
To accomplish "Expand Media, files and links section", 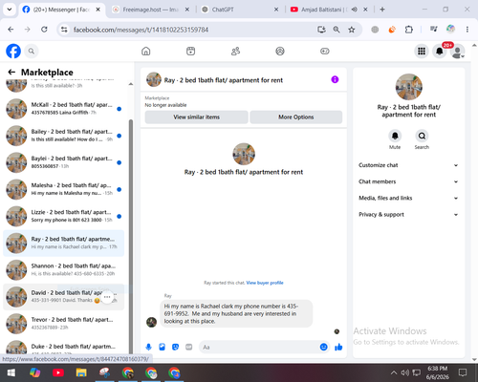I will tap(408, 198).
